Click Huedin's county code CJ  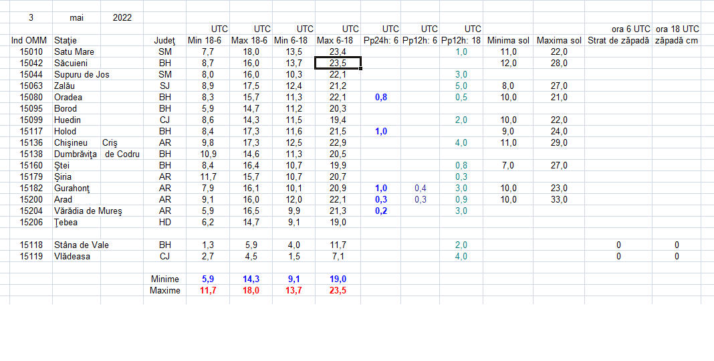point(165,120)
